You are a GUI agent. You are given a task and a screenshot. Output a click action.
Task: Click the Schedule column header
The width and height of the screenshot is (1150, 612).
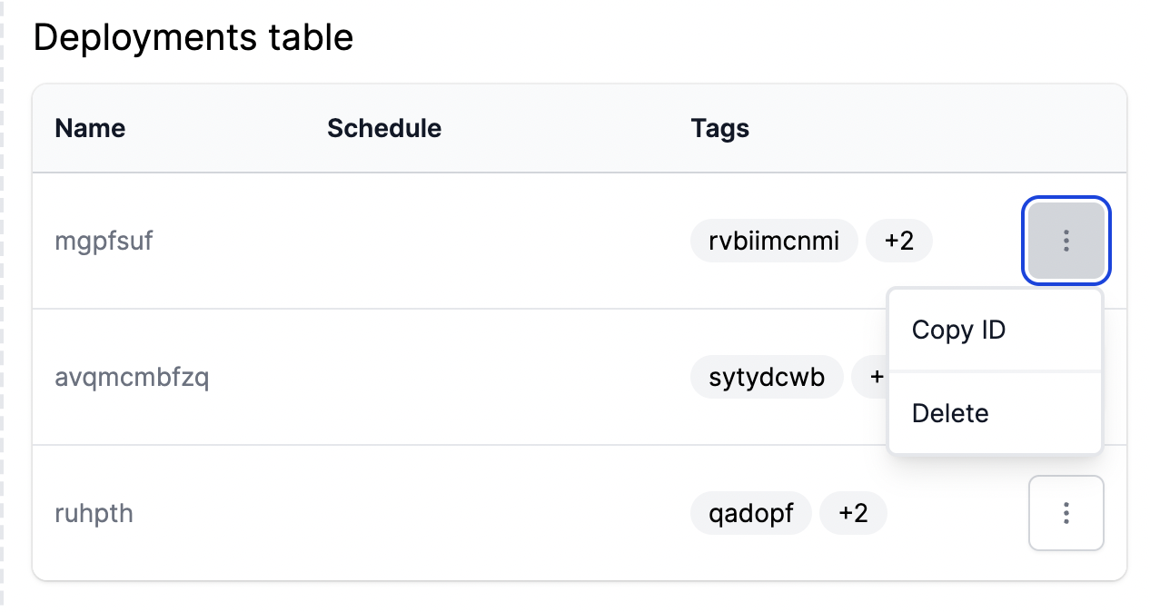click(x=384, y=128)
